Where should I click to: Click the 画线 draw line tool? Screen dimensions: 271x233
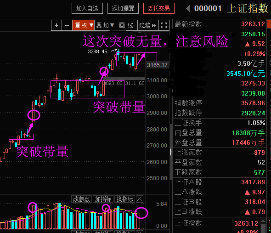pyautogui.click(x=127, y=25)
